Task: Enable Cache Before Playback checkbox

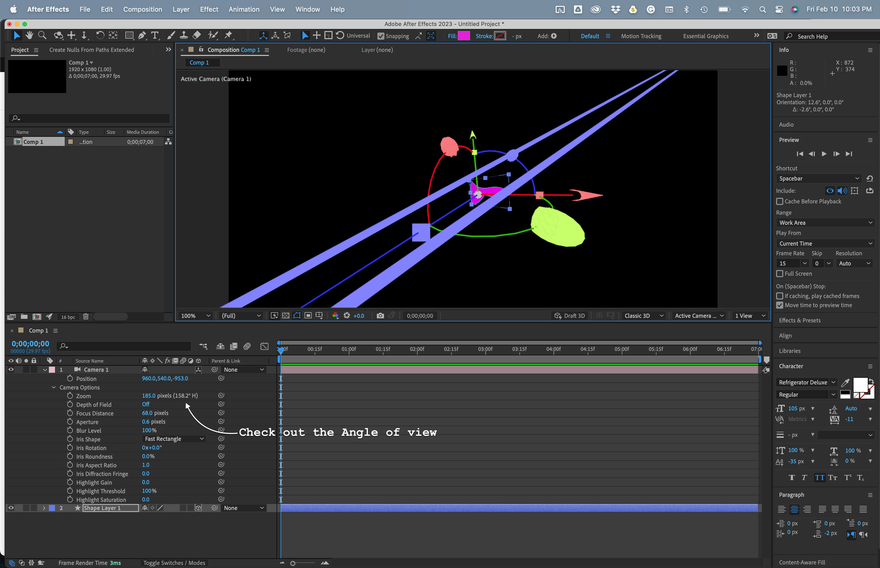Action: tap(780, 201)
